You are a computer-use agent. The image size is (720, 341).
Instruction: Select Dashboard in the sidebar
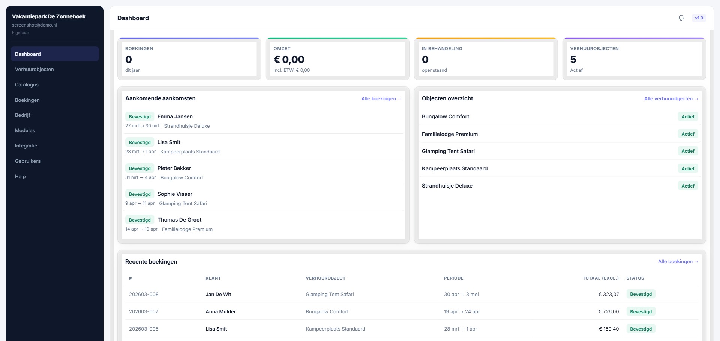point(28,54)
